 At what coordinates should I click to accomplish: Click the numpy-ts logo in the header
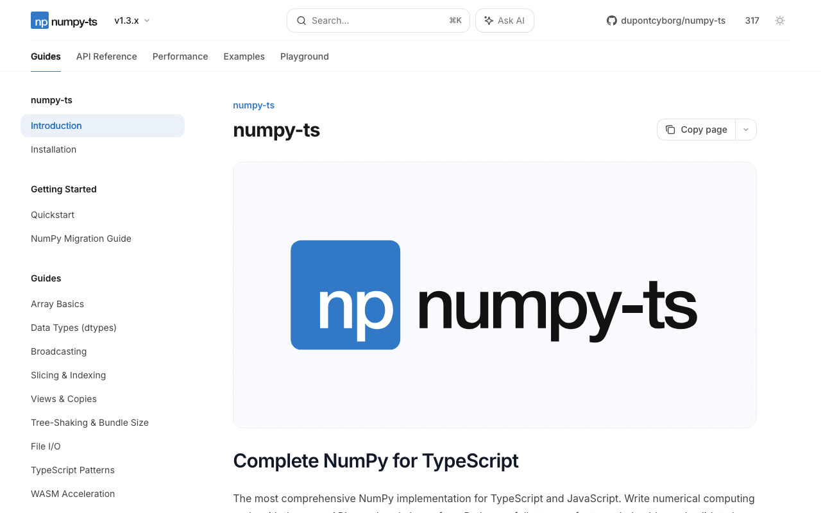pyautogui.click(x=64, y=21)
